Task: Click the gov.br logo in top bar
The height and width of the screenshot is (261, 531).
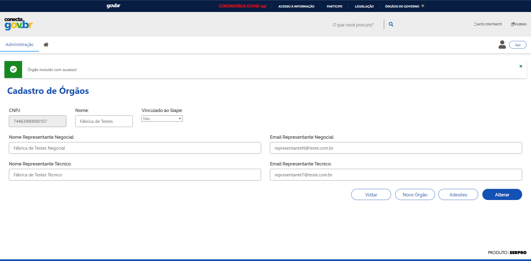Action: coord(113,6)
